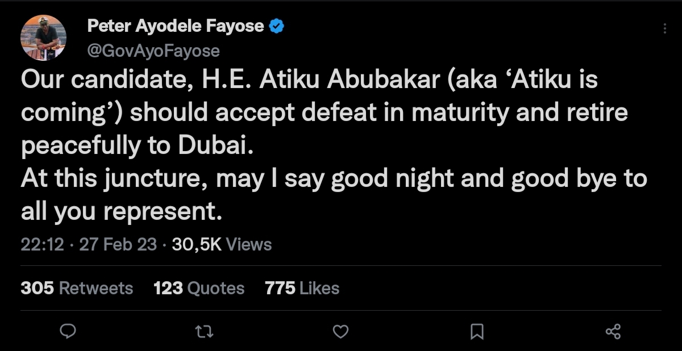Click the retweet arrows icon

point(204,331)
